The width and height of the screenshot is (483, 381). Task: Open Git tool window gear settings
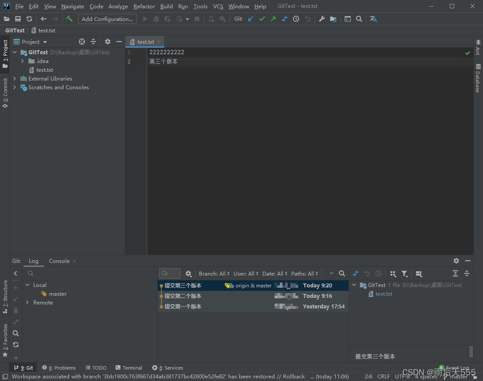click(x=456, y=261)
